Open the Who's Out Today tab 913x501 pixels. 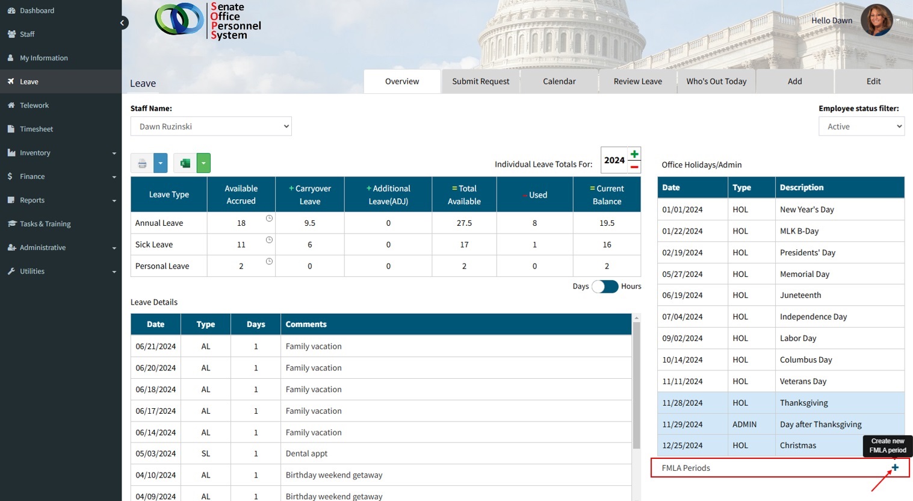716,81
